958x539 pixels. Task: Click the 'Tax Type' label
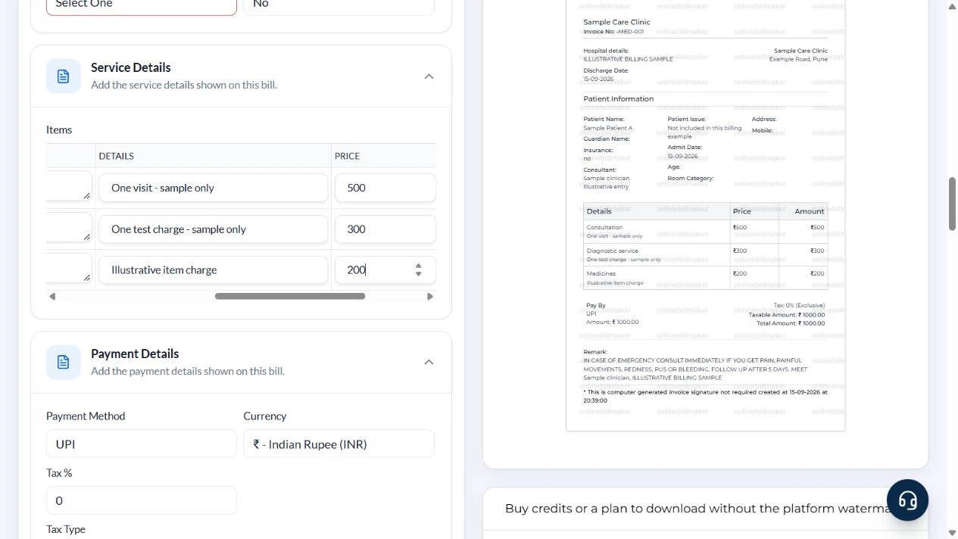66,529
